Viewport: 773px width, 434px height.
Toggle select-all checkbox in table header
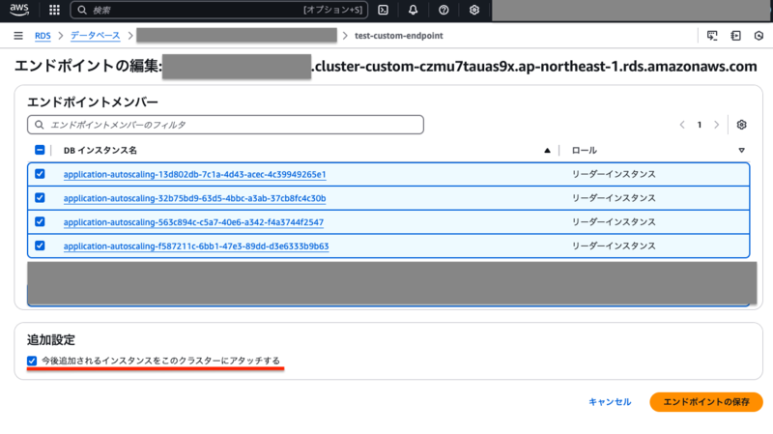coord(40,150)
